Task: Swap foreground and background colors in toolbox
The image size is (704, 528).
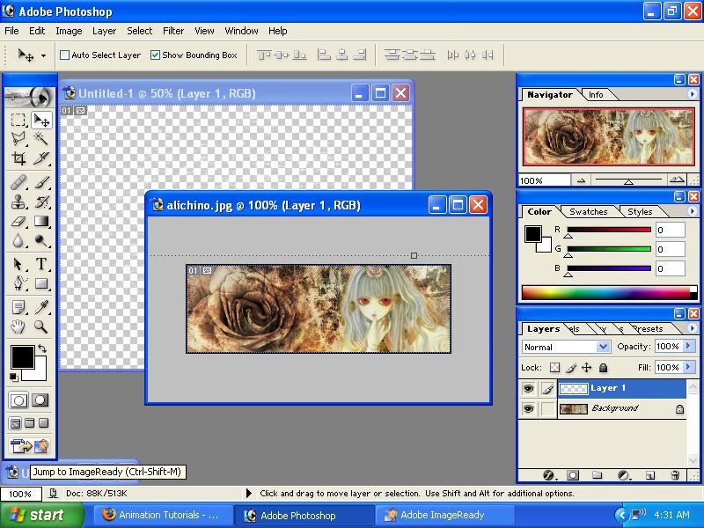Action: [42, 348]
